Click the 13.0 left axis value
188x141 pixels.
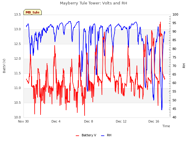(17, 29)
